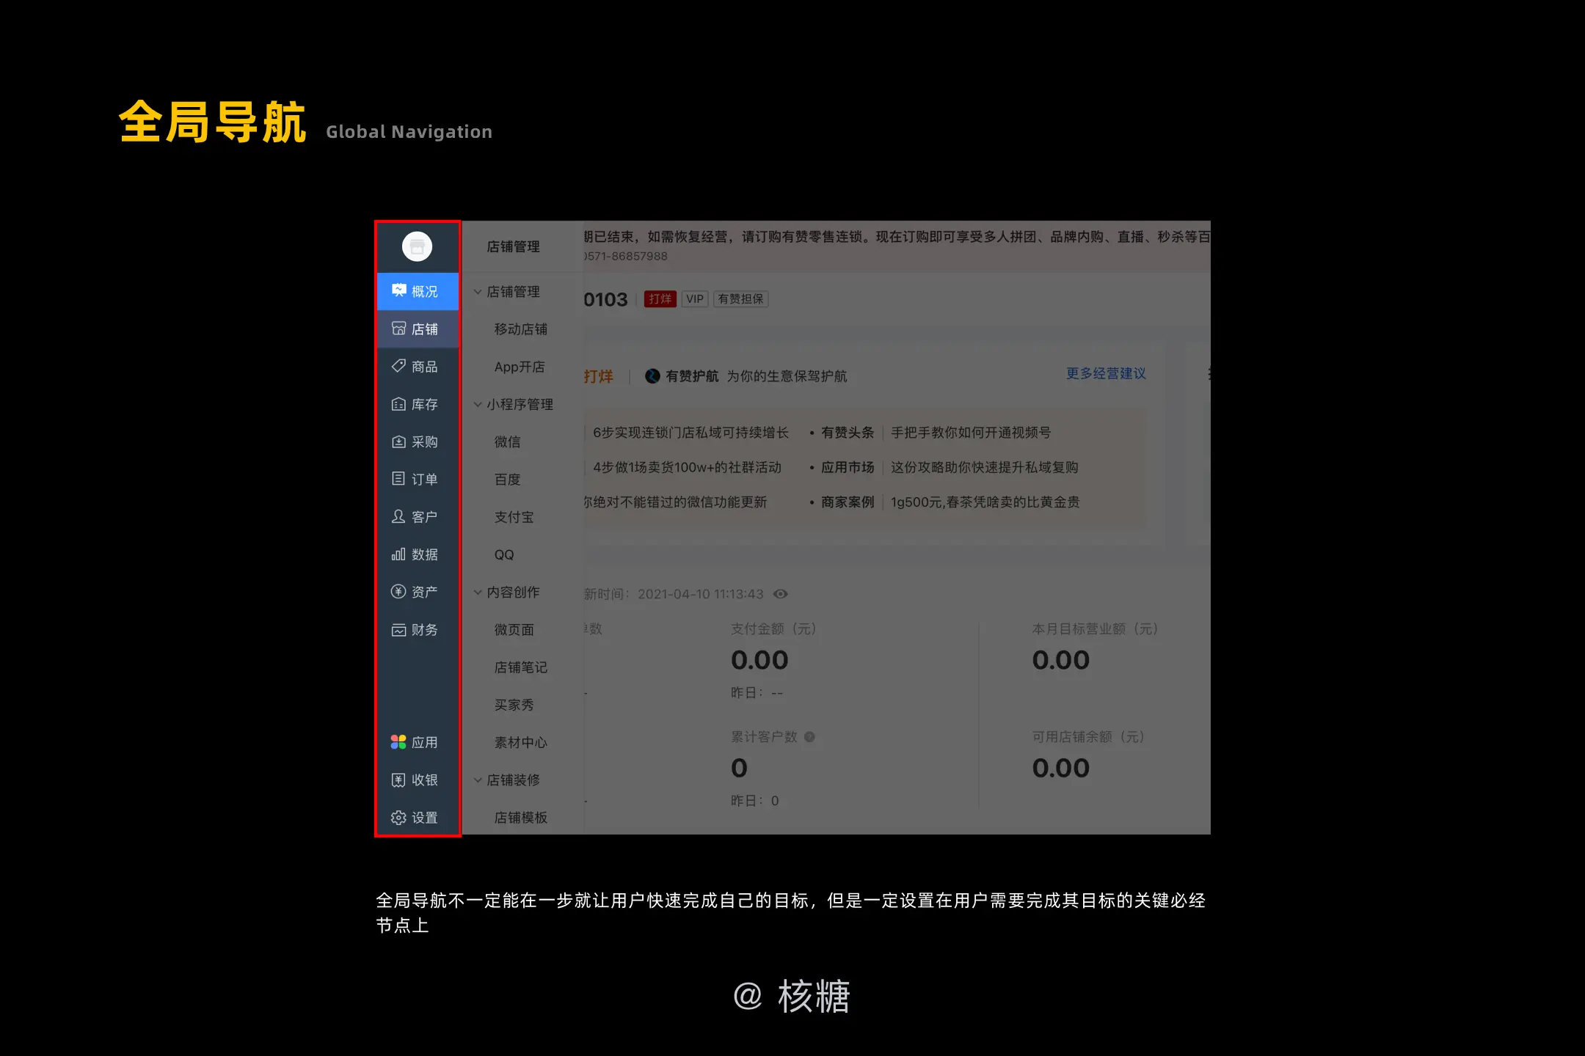Click the 有赞担保 badge
1585x1056 pixels.
click(x=740, y=299)
